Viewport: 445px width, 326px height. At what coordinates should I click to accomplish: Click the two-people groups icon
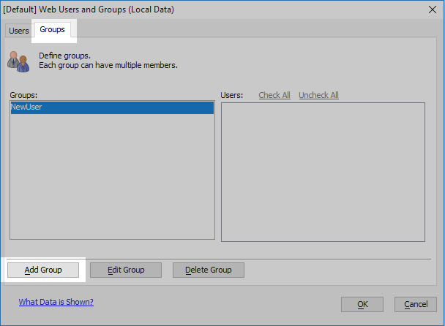18,61
